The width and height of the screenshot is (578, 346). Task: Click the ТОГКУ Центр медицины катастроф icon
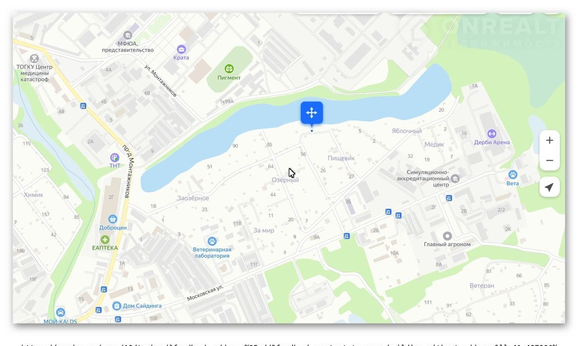pos(34,58)
